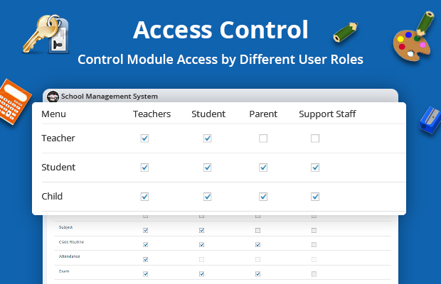This screenshot has height=284, width=441.
Task: Disable Parent access for Child menu
Action: coord(263,197)
